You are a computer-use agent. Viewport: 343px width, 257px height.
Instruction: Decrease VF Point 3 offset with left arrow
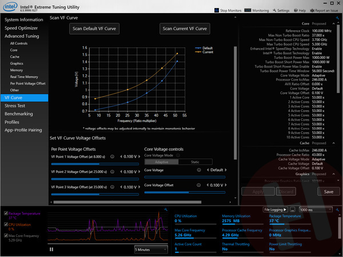121,187
